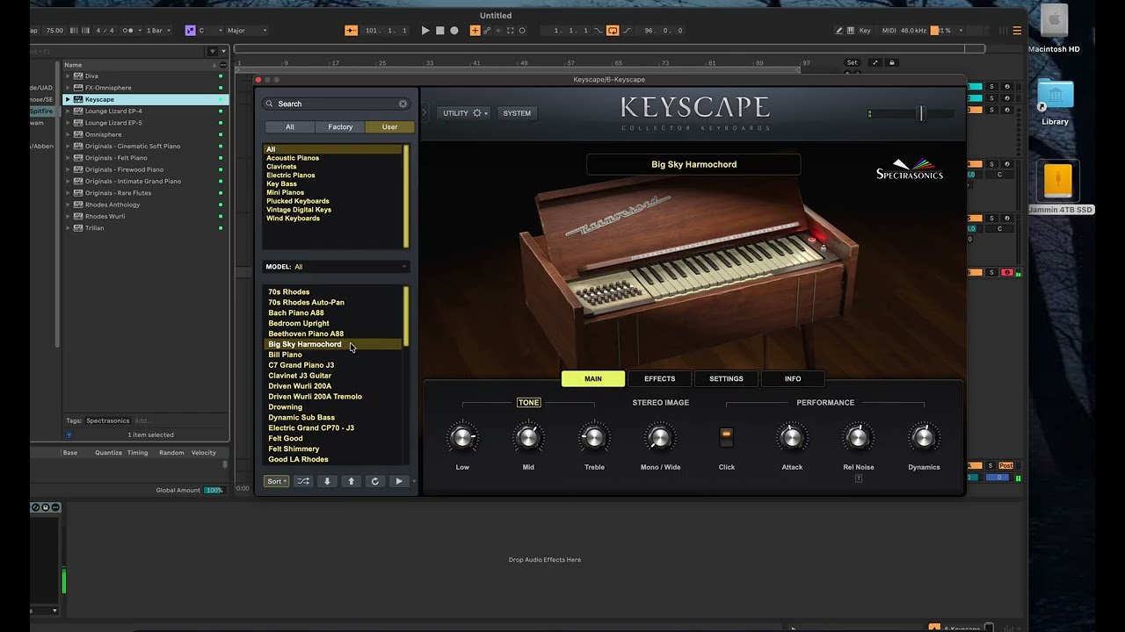The height and width of the screenshot is (632, 1125).
Task: Select the Factory filter tab
Action: [x=340, y=127]
